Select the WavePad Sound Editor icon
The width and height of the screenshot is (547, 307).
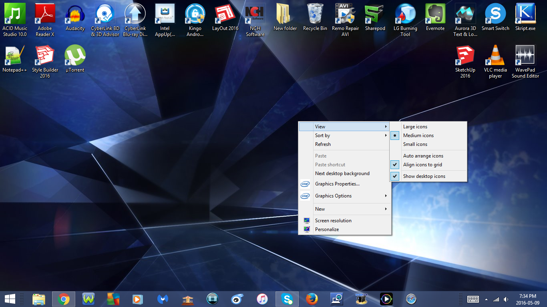(x=525, y=62)
